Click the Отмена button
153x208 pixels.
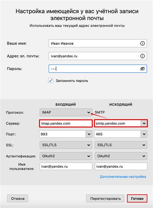coord(17,198)
